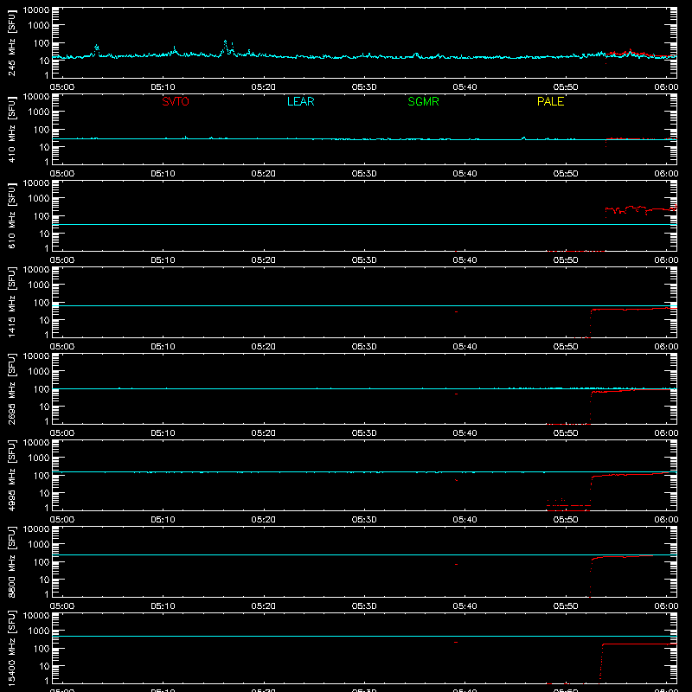Select the 410 MHz [SFU] axis title
Image resolution: width=692 pixels, height=692 pixels.
pos(11,129)
